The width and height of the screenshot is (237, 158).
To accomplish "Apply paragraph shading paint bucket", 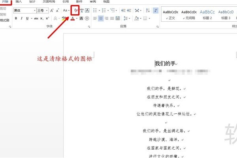I will tap(137, 19).
